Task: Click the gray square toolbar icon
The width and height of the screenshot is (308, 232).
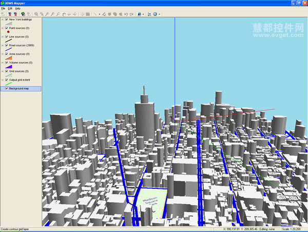Action: 88,14
